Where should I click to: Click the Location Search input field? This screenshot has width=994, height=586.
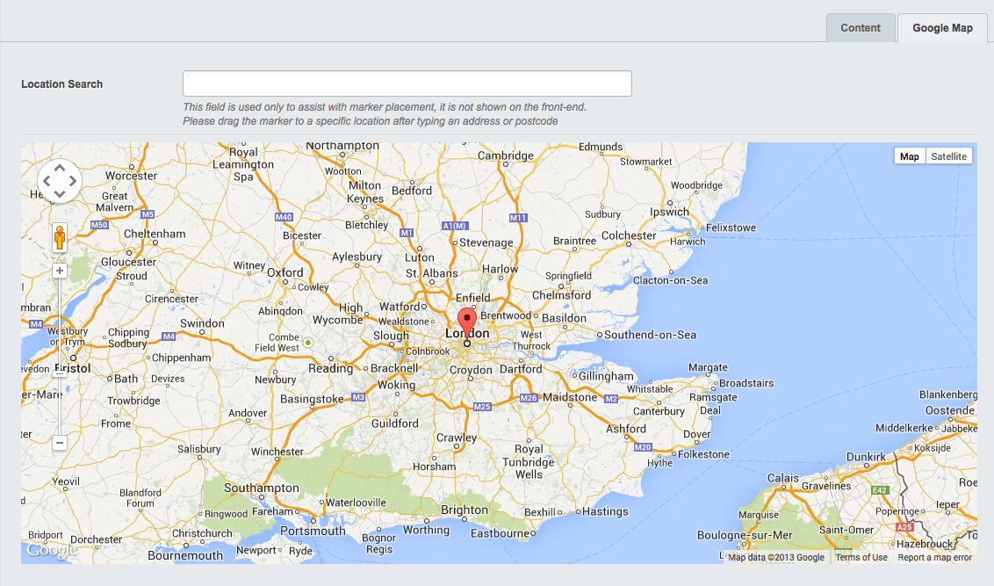click(x=407, y=83)
